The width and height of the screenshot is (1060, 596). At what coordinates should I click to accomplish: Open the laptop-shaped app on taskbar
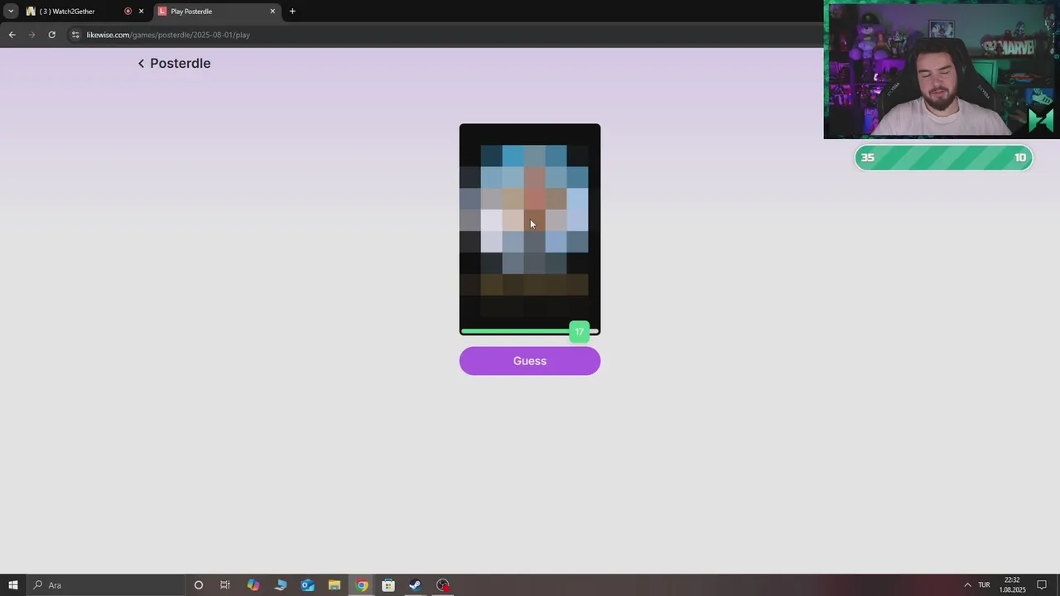click(280, 585)
